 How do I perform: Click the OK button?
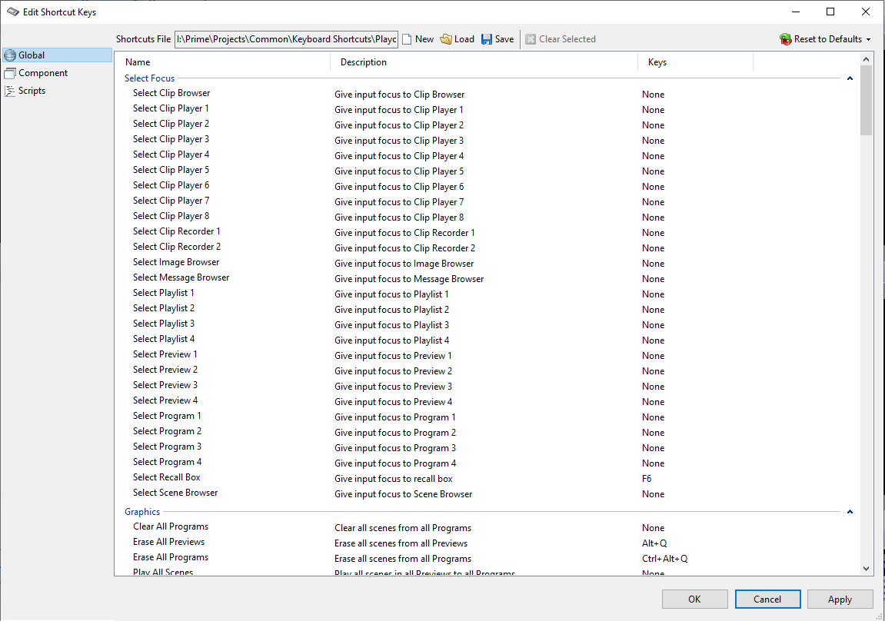[694, 599]
